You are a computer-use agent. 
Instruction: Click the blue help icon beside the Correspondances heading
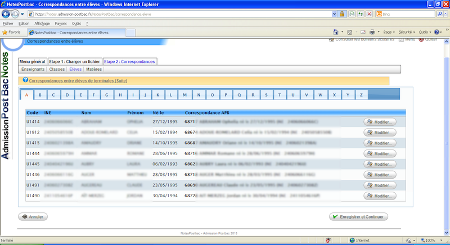coord(25,80)
